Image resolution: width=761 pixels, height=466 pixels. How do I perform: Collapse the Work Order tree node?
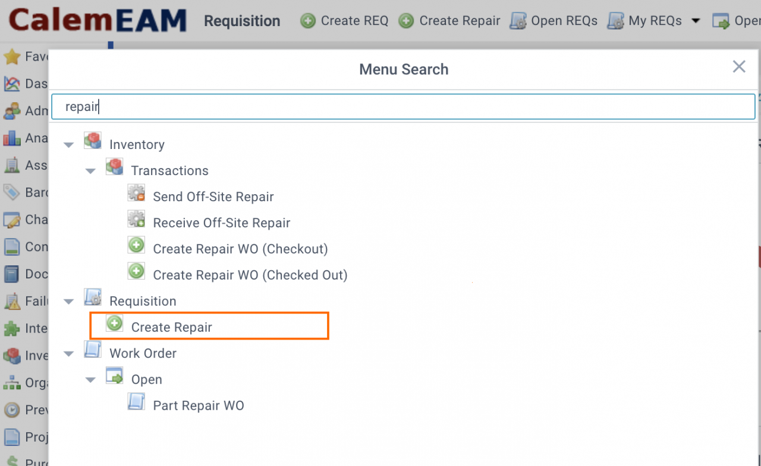[69, 354]
